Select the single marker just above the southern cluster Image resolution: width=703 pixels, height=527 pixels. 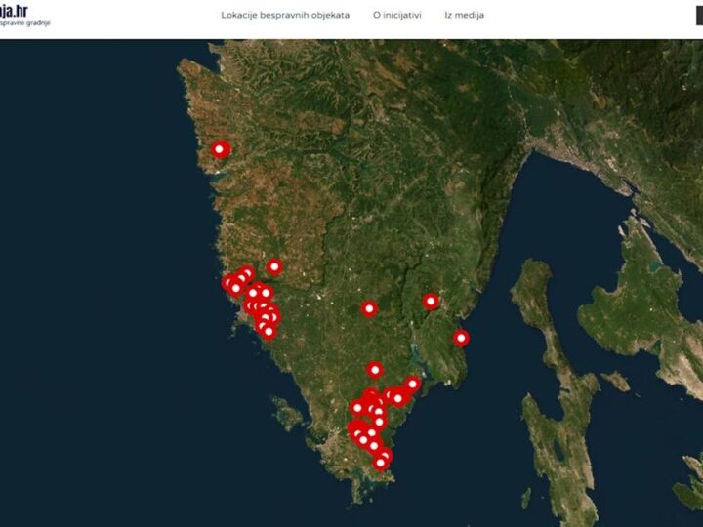click(x=375, y=370)
